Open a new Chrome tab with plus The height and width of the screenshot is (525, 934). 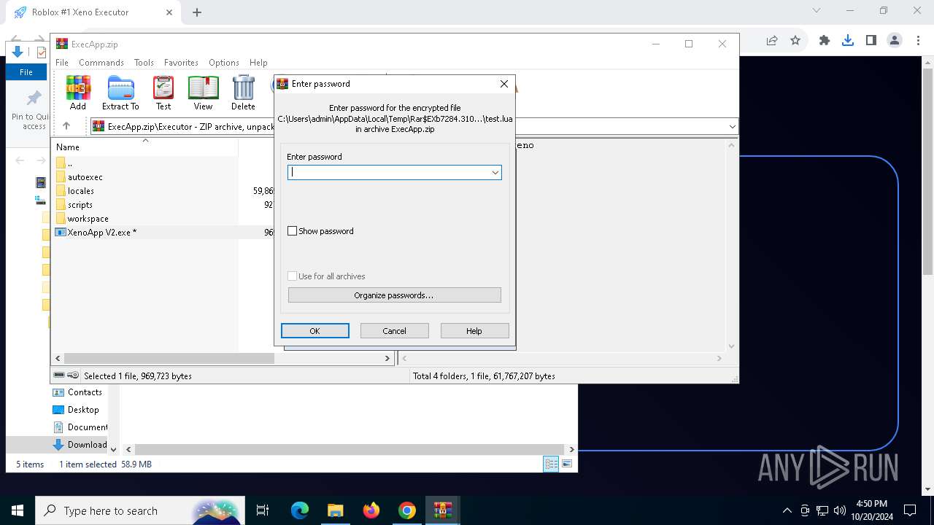pos(197,12)
